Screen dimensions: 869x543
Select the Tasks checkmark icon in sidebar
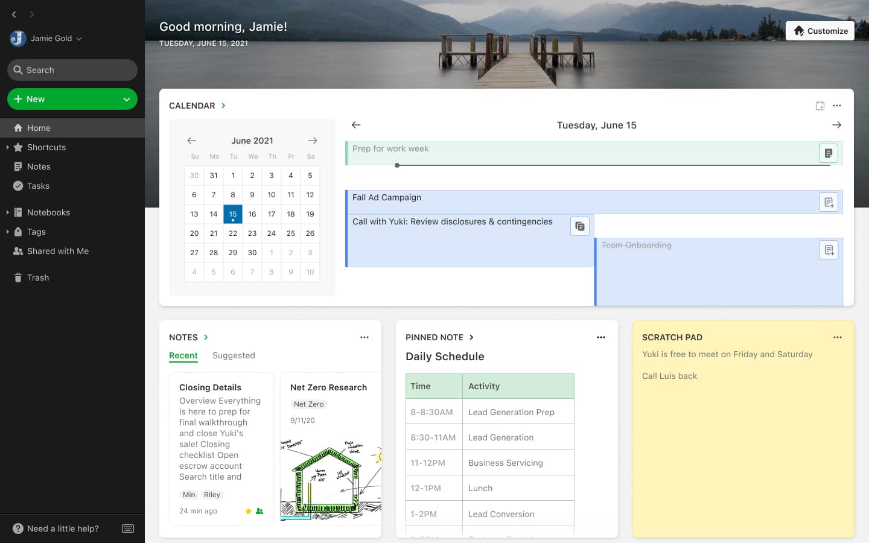click(18, 186)
